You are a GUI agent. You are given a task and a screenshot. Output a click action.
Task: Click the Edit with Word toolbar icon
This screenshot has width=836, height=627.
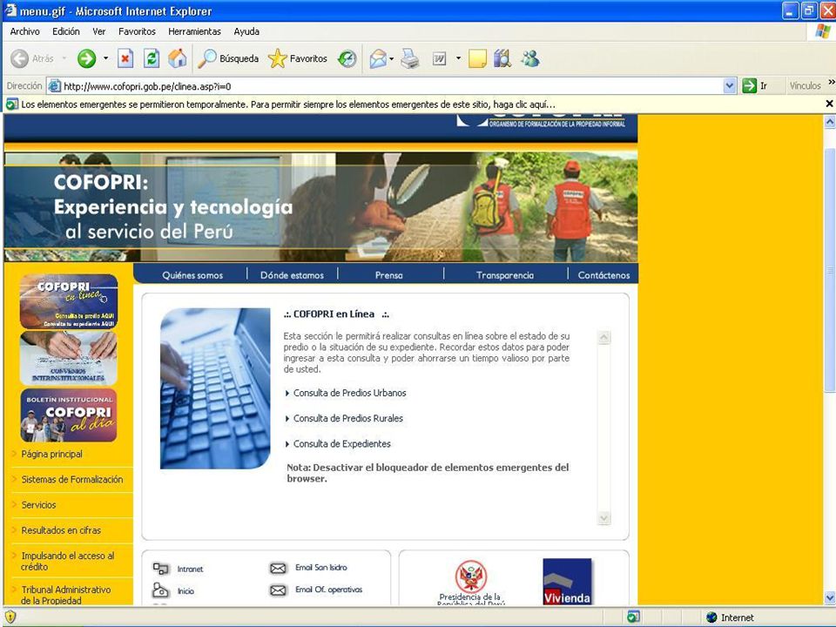pos(439,58)
